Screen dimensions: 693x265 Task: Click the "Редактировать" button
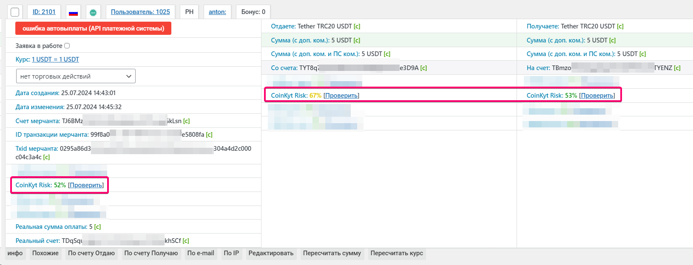(x=271, y=253)
